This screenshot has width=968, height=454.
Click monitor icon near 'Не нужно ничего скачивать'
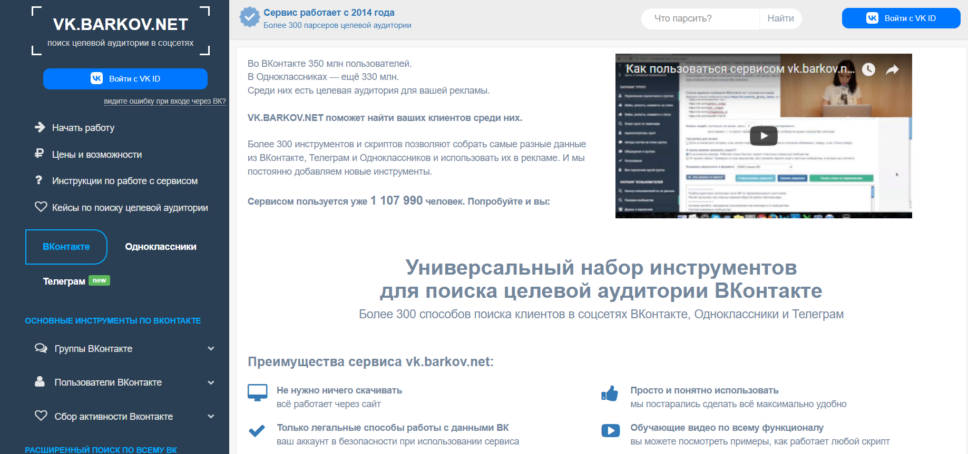pos(258,392)
